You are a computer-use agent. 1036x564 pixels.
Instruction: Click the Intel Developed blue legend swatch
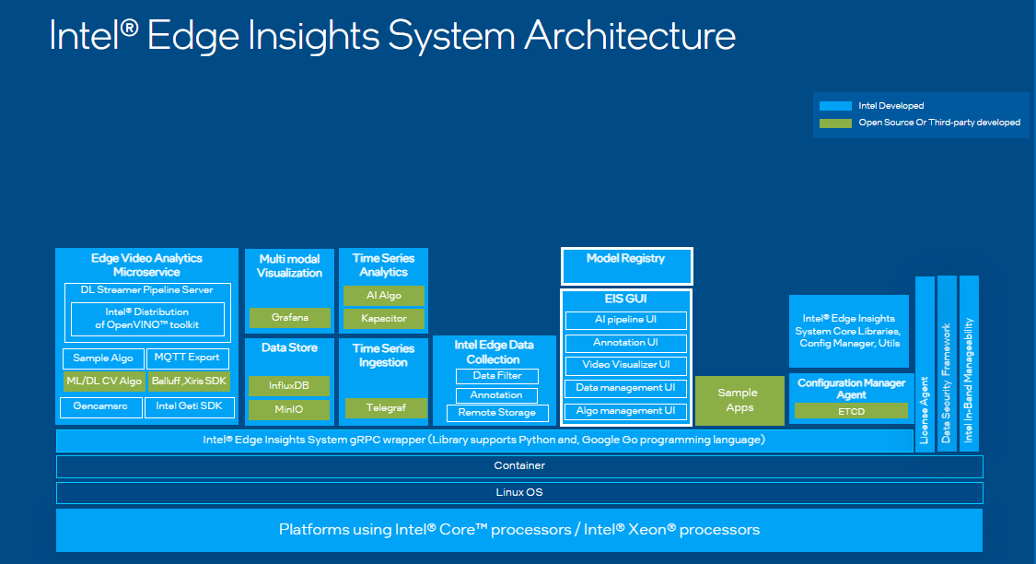pyautogui.click(x=835, y=106)
